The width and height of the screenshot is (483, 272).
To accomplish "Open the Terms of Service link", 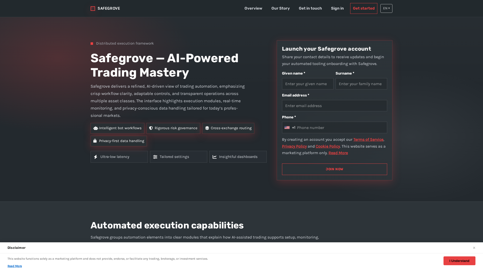I will pos(368,140).
